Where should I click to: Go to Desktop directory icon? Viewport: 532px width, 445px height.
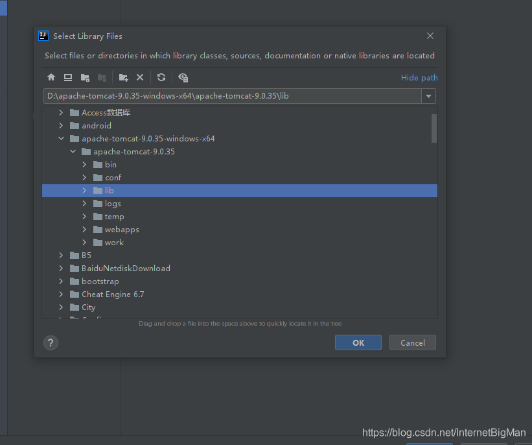click(68, 77)
